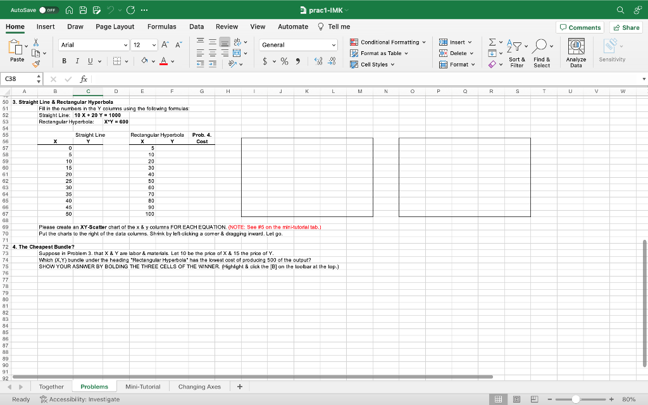Click the Undo arrow
The width and height of the screenshot is (648, 405).
110,10
